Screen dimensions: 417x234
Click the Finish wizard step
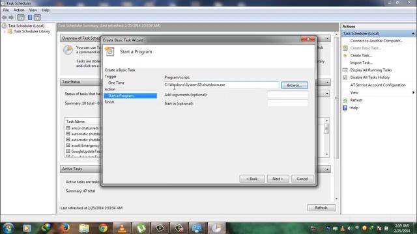coord(109,102)
